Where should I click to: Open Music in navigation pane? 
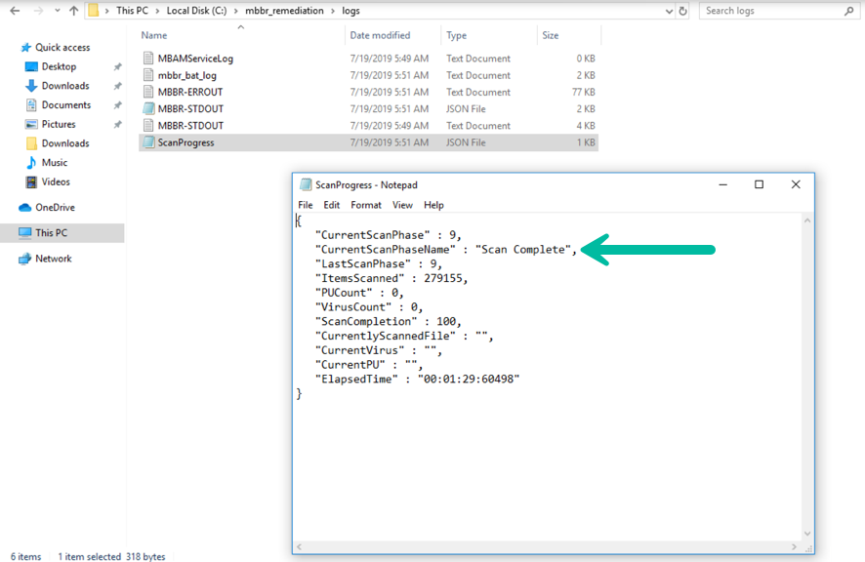pos(55,163)
